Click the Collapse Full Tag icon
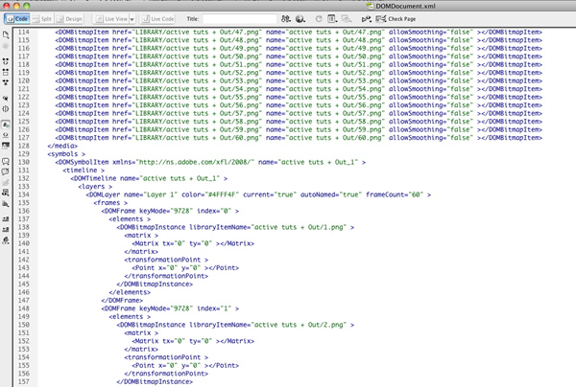 (x=6, y=61)
